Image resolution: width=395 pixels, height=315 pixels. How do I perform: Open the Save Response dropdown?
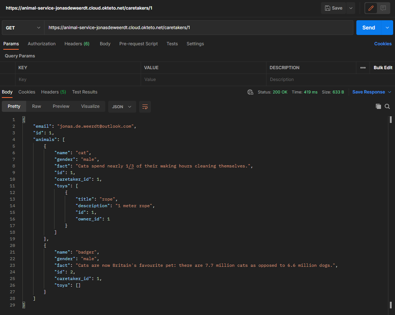(369, 92)
